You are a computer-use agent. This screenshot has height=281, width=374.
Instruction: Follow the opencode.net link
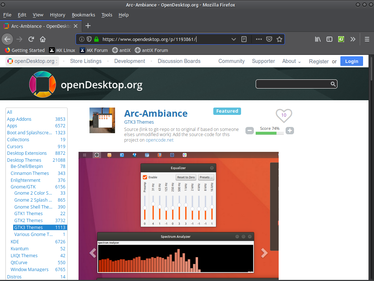[160, 140]
